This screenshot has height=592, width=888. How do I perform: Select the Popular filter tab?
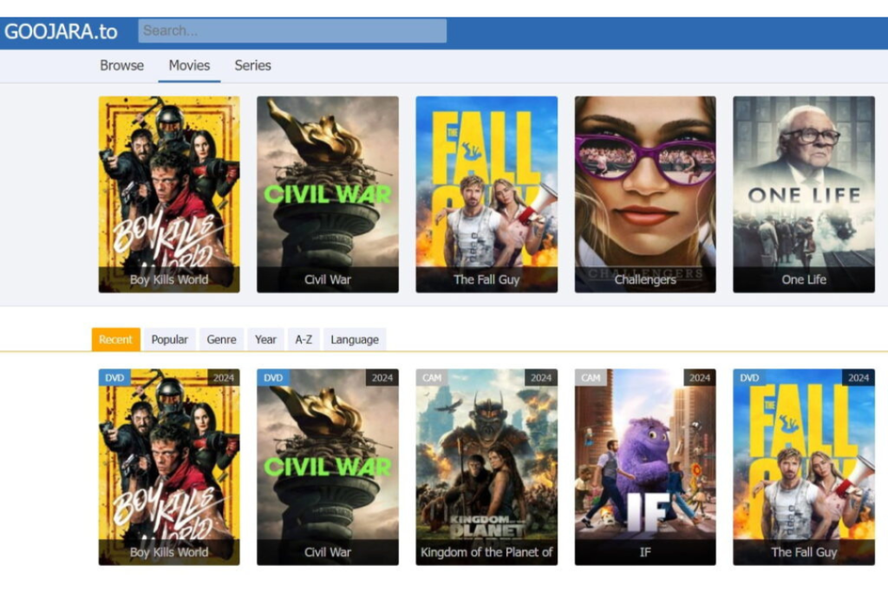coord(169,340)
